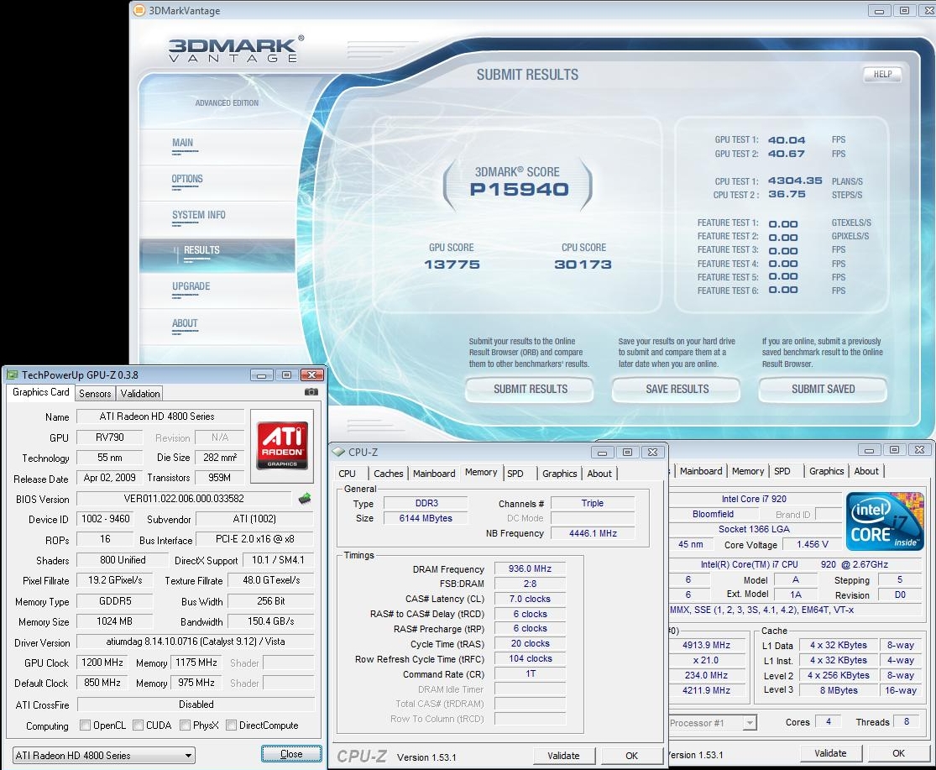Image resolution: width=936 pixels, height=770 pixels.
Task: Click the CPU score value 30173
Action: tap(583, 265)
